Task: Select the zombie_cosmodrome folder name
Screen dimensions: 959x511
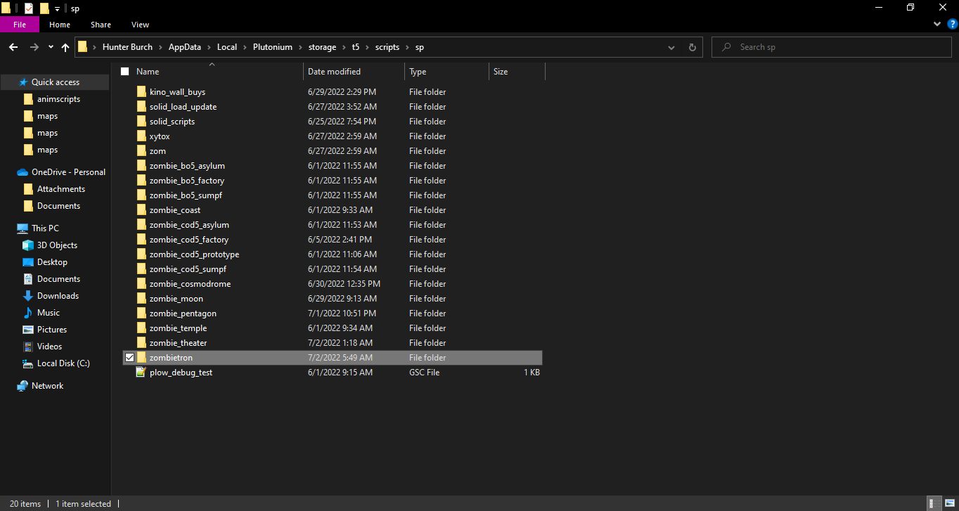Action: [190, 284]
